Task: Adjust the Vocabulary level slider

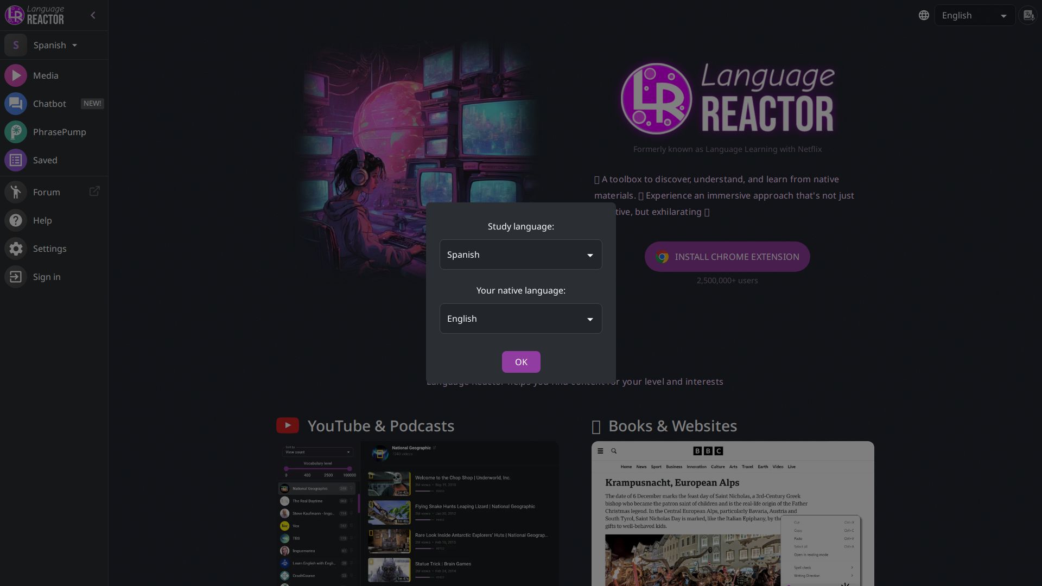Action: (317, 469)
